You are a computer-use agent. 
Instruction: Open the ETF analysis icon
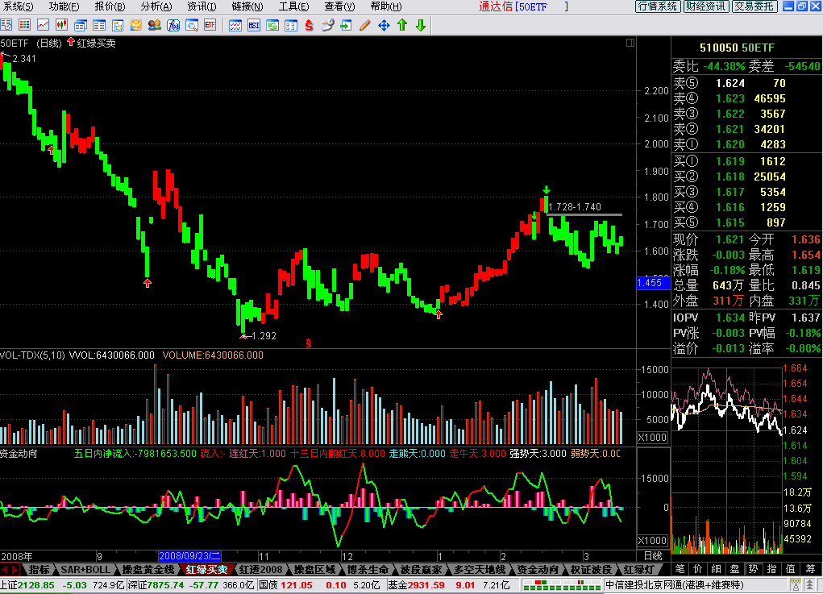point(210,25)
